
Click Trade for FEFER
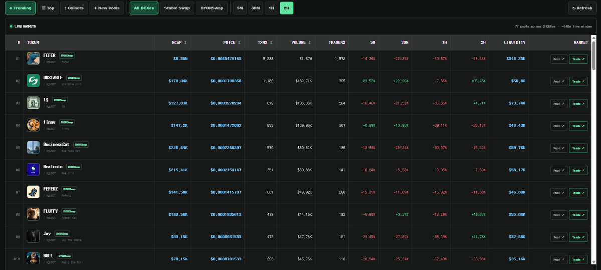coord(578,59)
